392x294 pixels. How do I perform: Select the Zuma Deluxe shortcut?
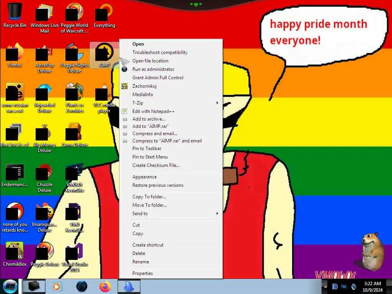tap(75, 135)
